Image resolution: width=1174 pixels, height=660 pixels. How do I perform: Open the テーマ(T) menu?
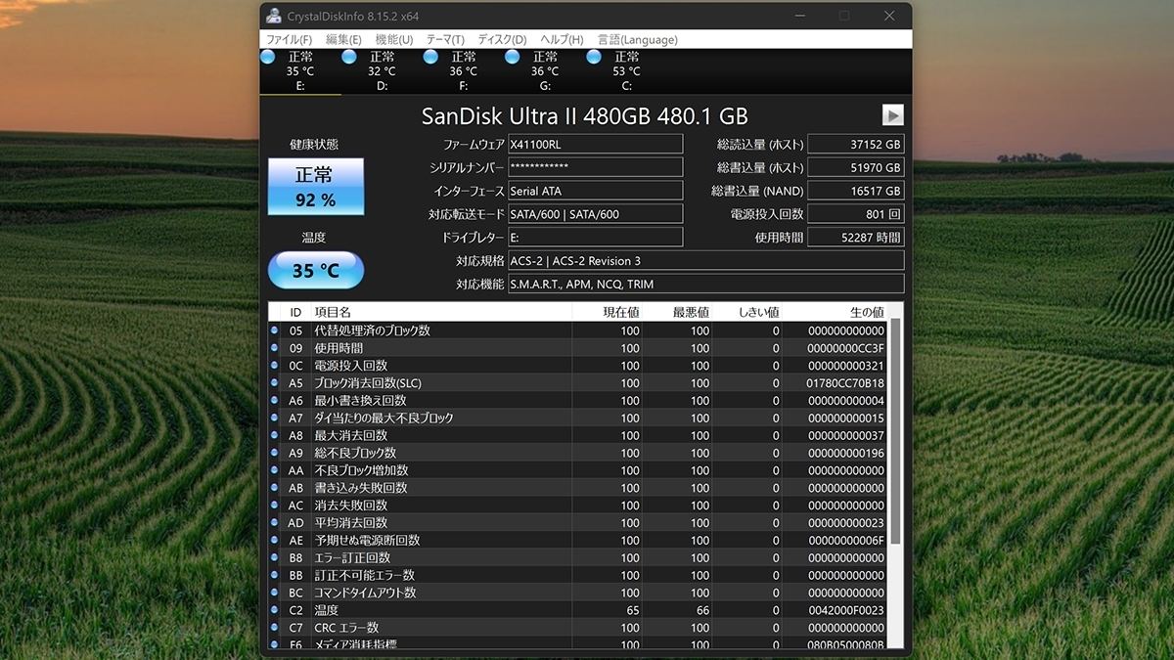[x=445, y=40]
